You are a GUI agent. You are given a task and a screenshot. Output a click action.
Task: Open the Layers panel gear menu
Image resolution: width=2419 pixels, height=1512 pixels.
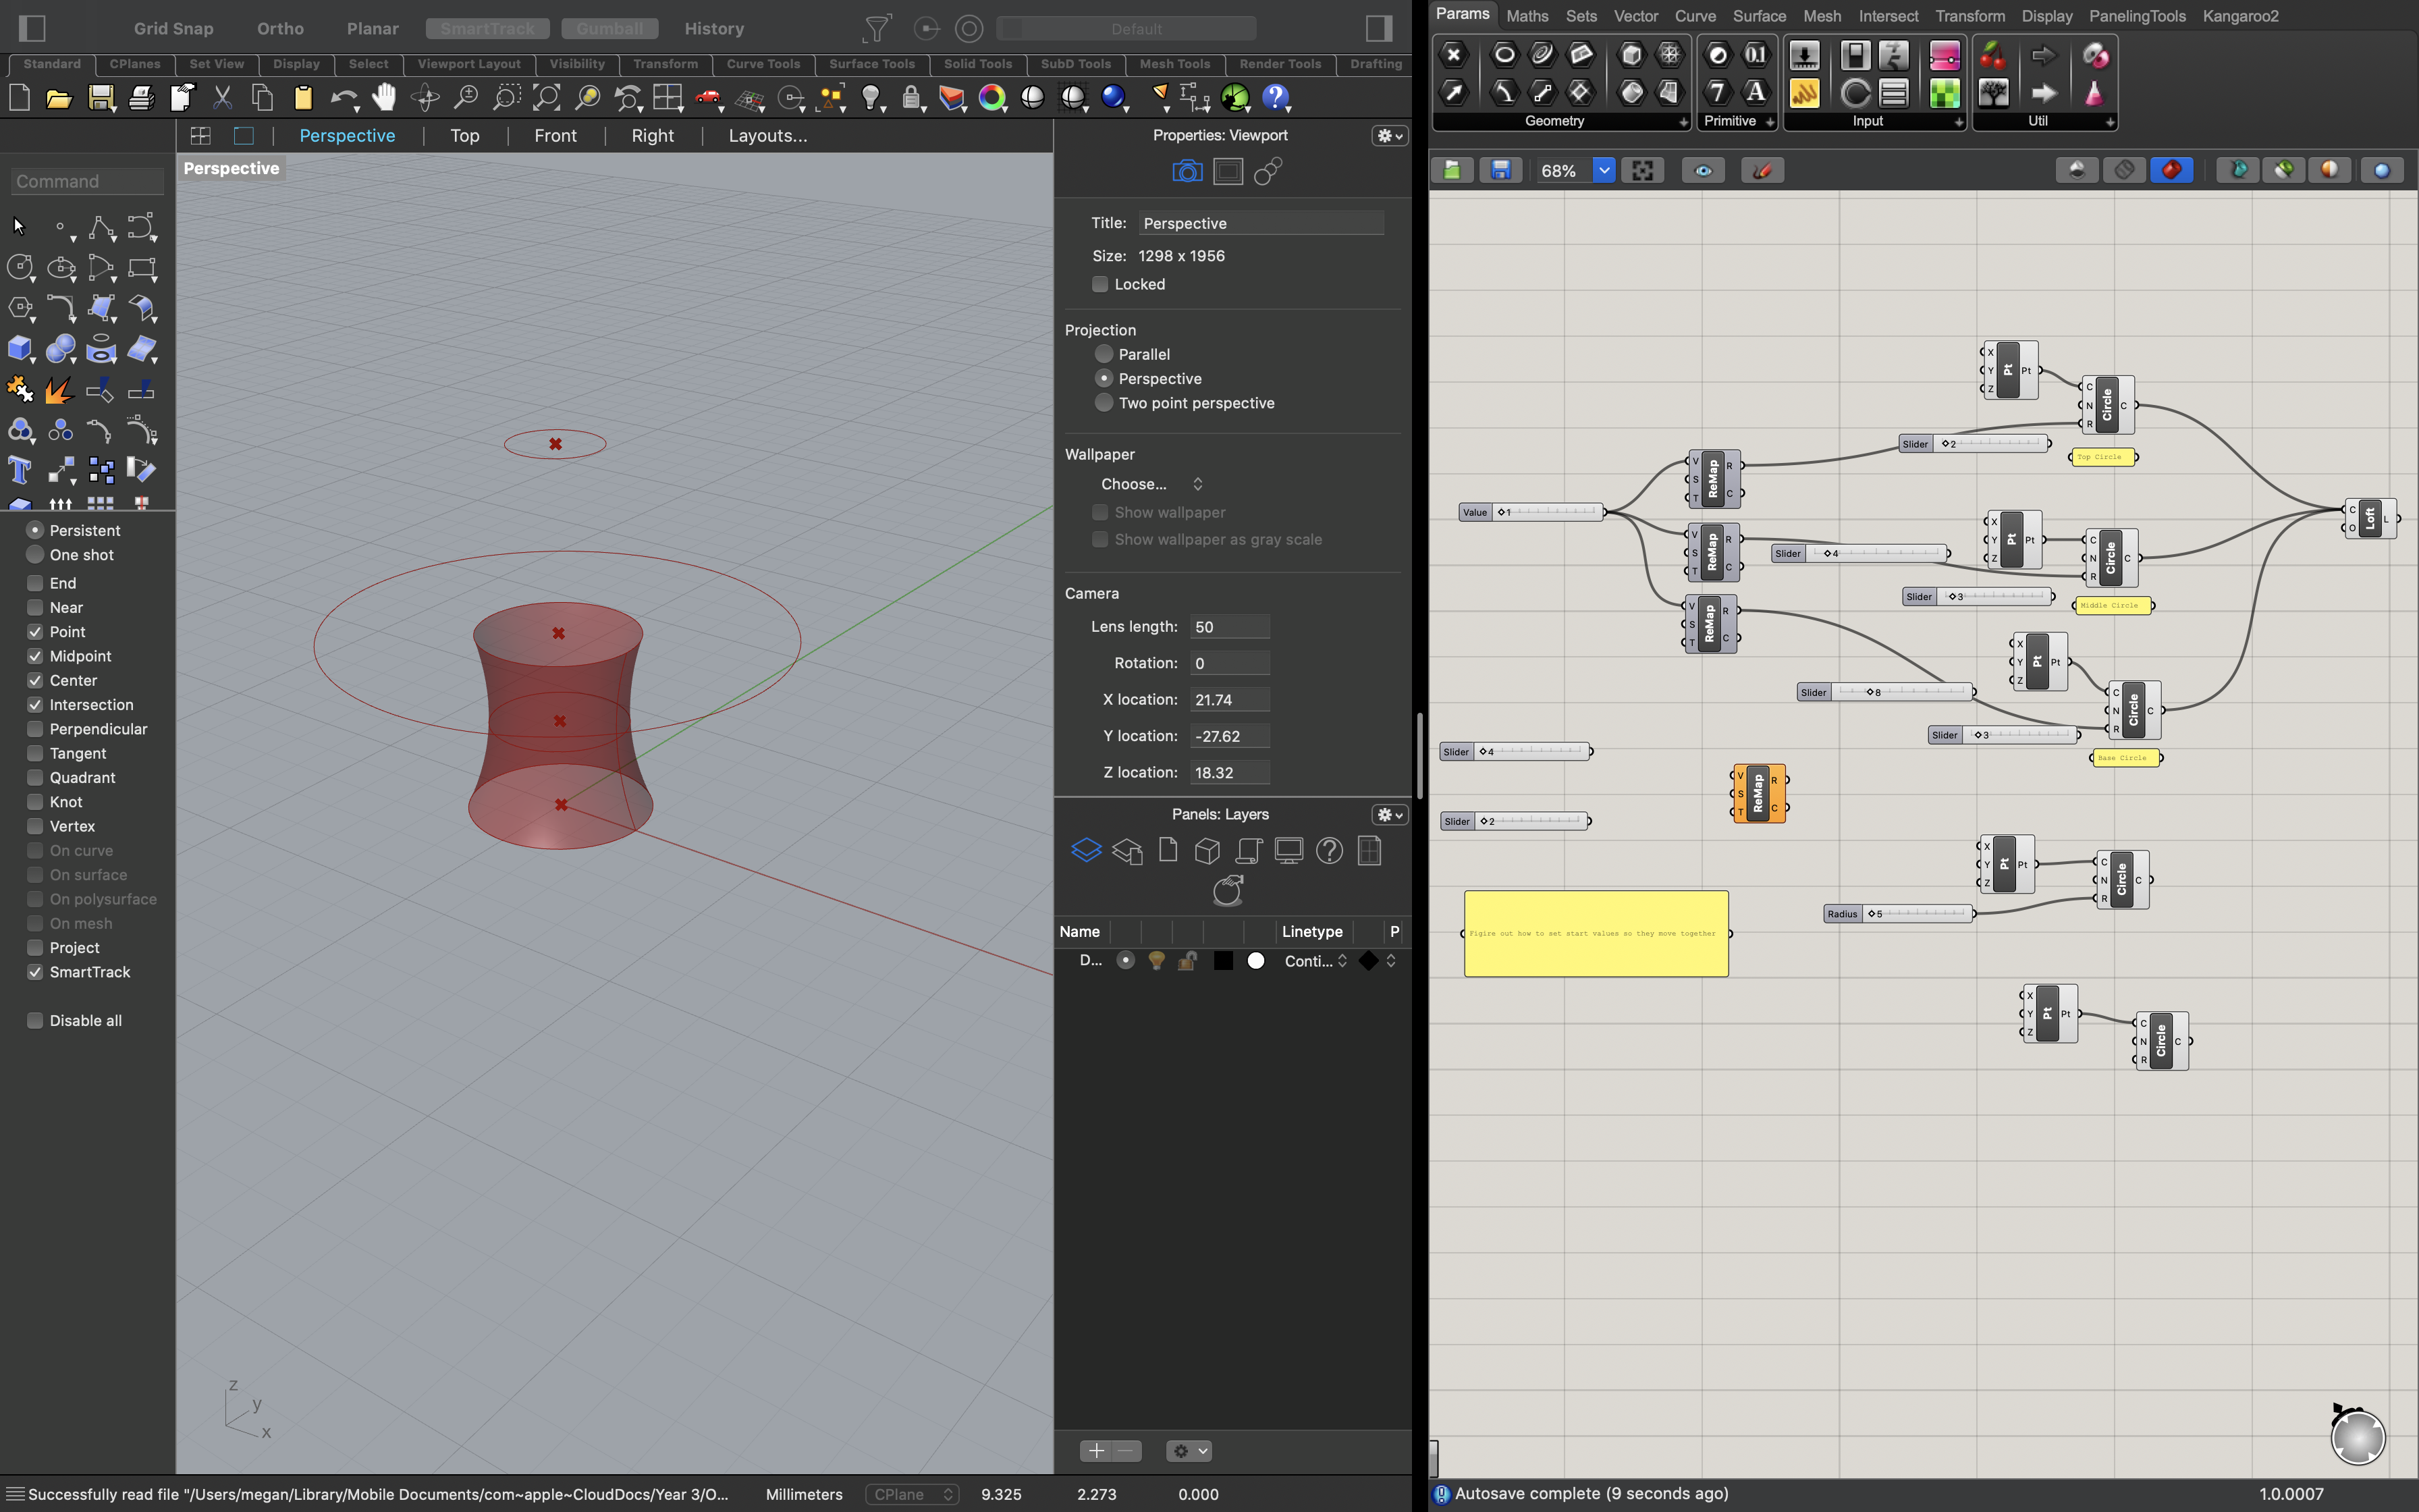(x=1390, y=814)
